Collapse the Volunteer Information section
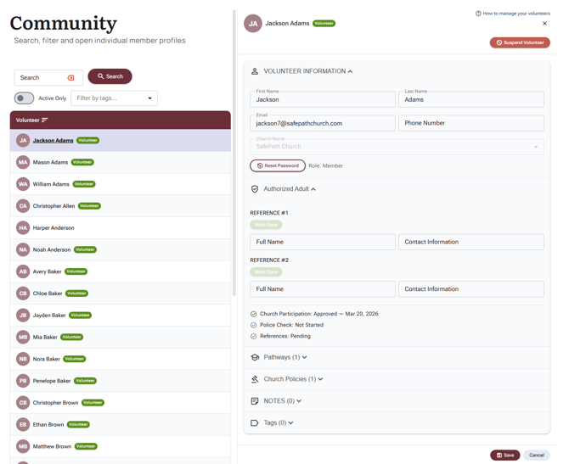This screenshot has width=569, height=464. pos(350,71)
